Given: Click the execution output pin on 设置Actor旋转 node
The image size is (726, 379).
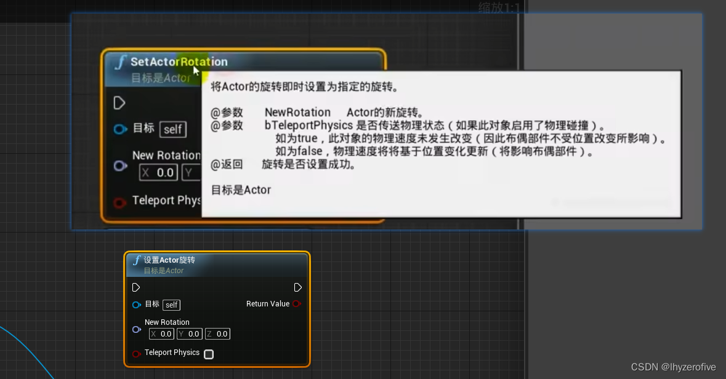Looking at the screenshot, I should [298, 287].
